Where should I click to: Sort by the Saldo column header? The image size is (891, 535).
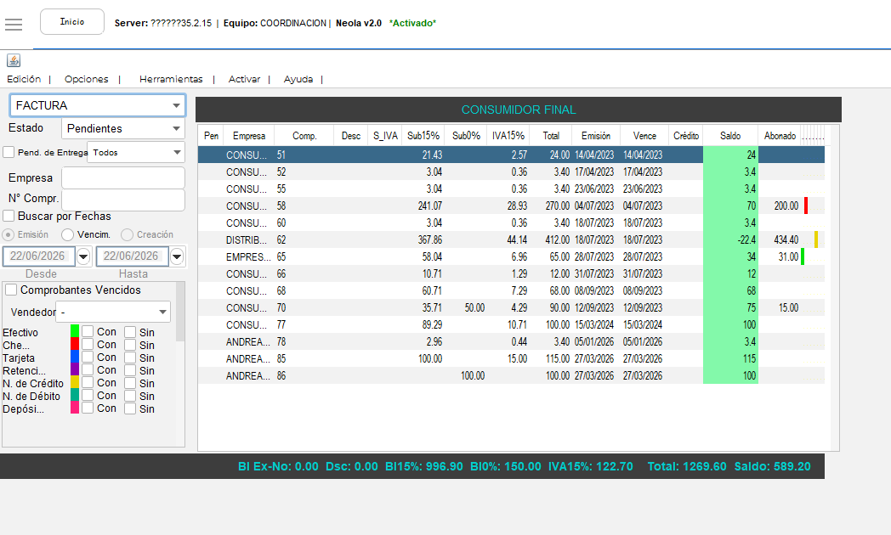730,136
